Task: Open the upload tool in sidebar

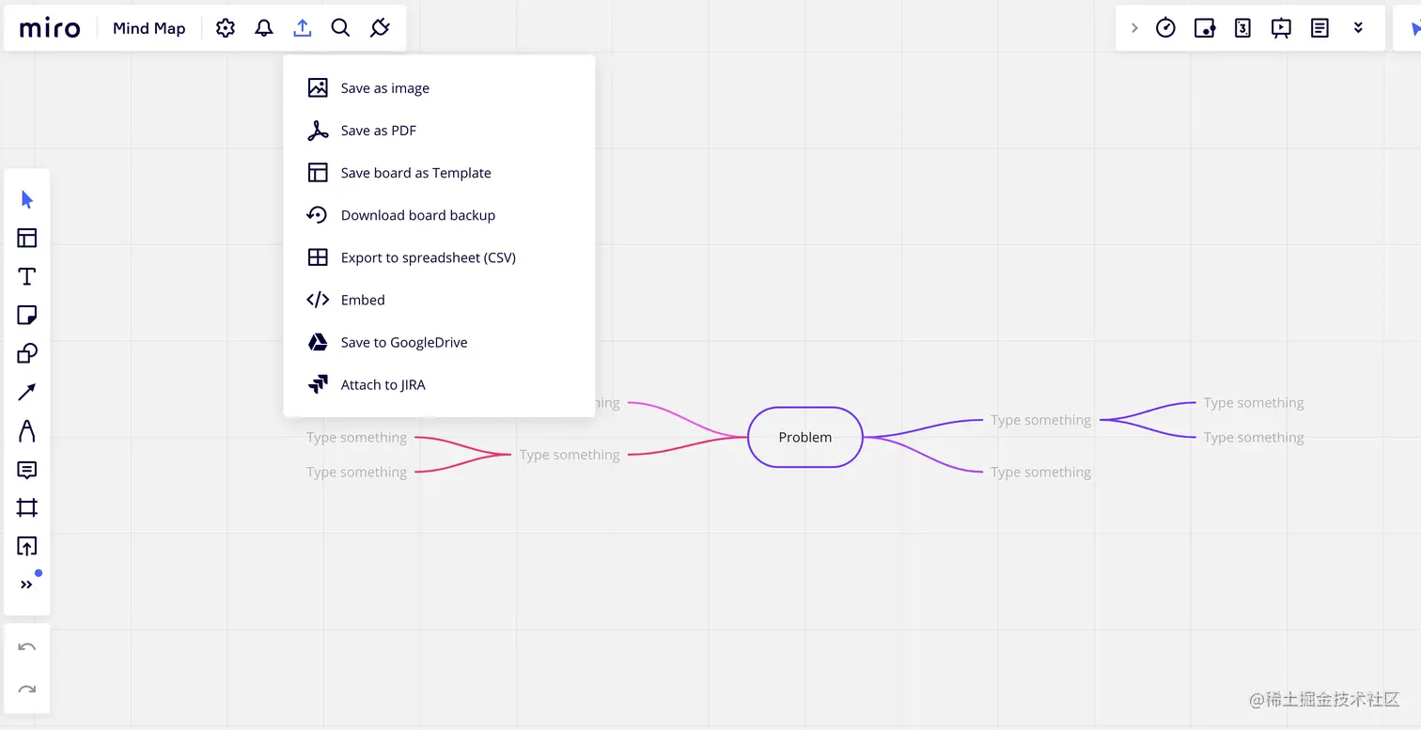Action: point(27,546)
